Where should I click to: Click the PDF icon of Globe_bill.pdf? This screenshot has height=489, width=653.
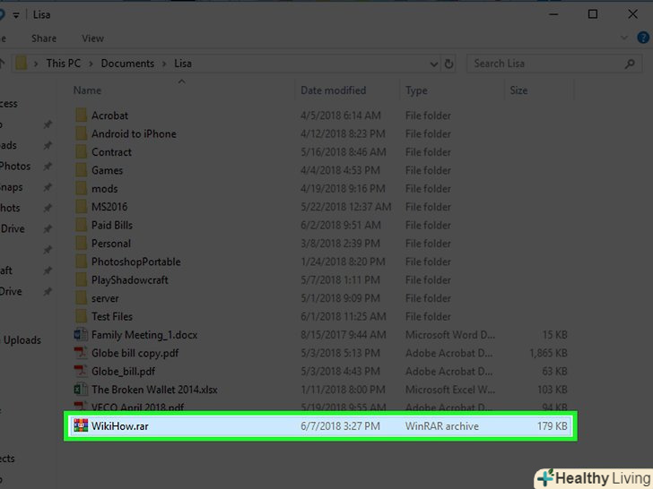(x=81, y=372)
